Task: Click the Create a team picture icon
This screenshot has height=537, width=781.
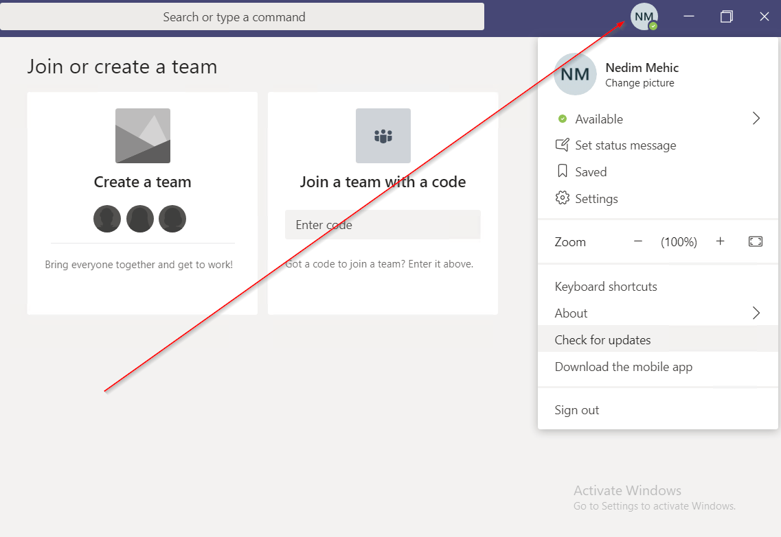Action: click(x=142, y=136)
